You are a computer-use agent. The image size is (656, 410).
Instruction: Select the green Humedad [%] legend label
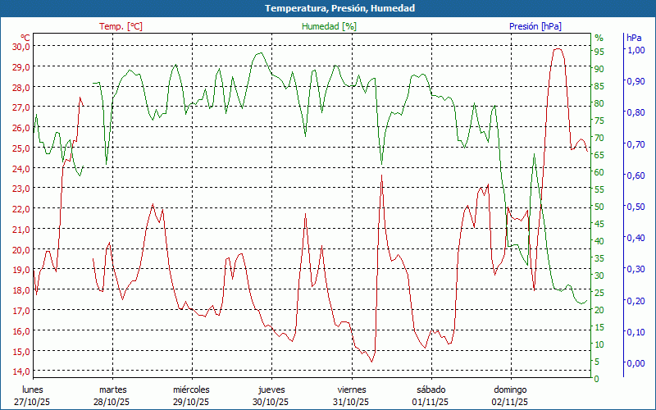pos(329,26)
